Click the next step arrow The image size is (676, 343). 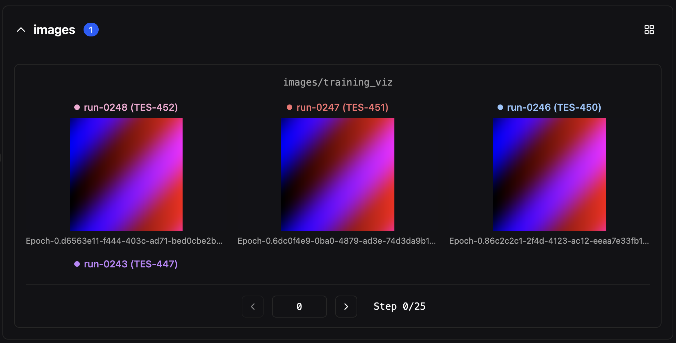tap(346, 306)
